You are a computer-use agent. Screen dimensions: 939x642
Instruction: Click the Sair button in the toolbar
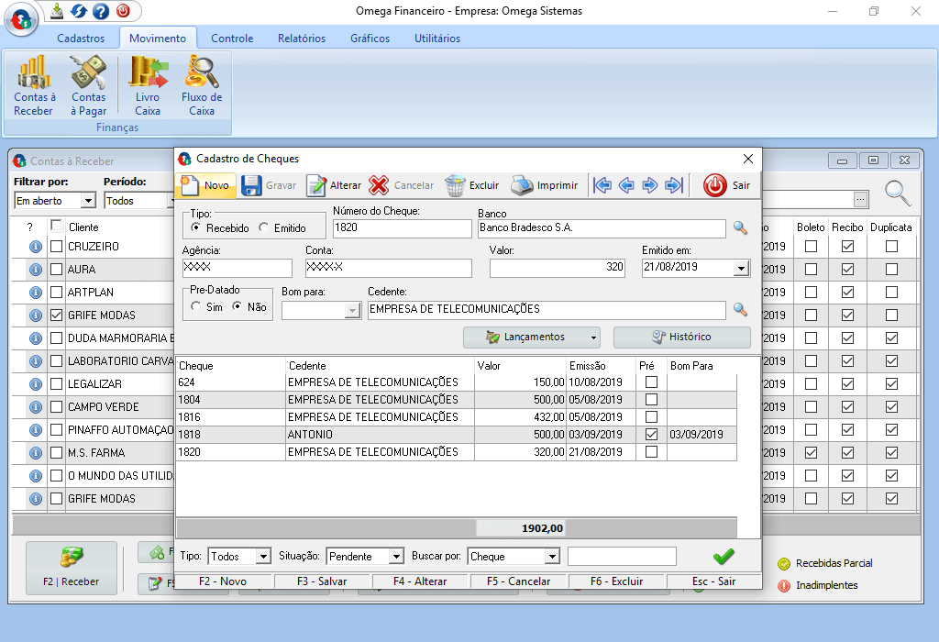727,185
